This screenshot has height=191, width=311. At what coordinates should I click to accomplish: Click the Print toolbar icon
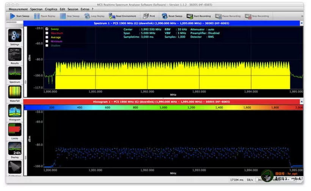pyautogui.click(x=146, y=16)
